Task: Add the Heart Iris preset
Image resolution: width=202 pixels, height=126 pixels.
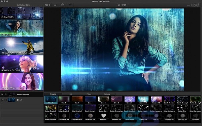Action: click(103, 117)
